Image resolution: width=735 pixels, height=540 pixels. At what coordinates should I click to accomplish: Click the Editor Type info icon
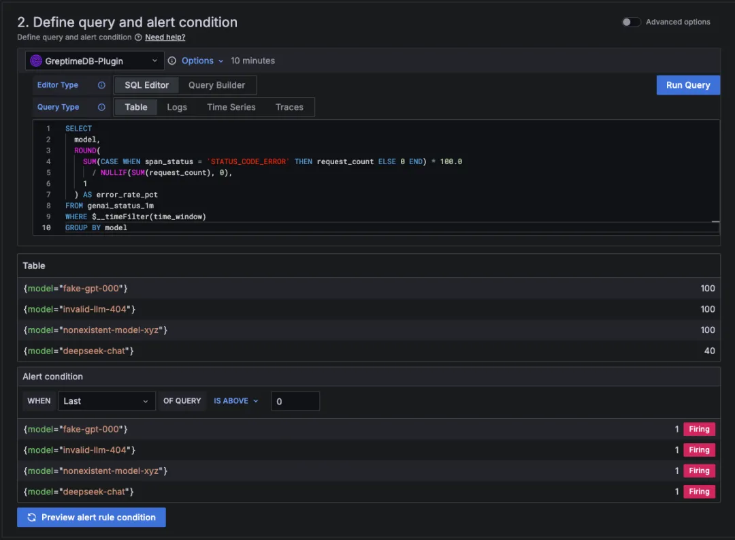click(101, 85)
